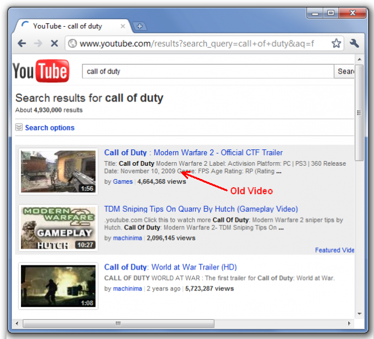The height and width of the screenshot is (339, 374).
Task: Stop page loading with X button
Action: tap(53, 44)
